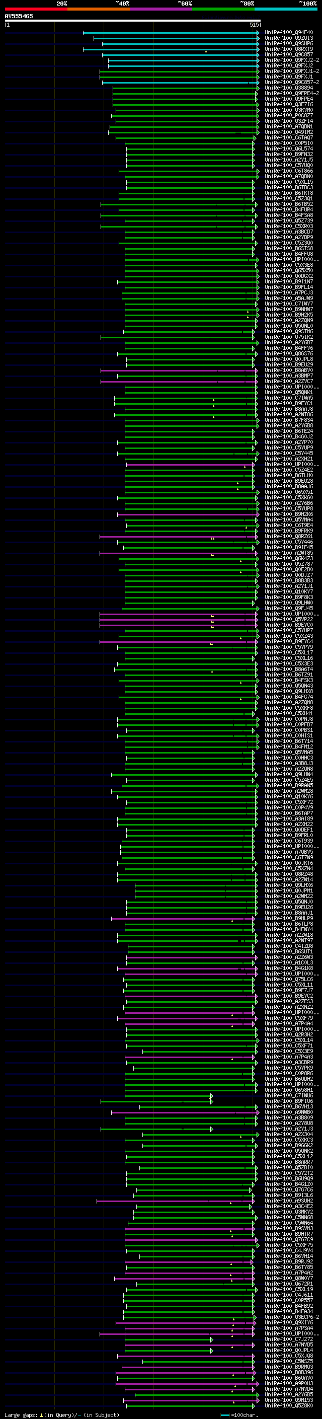
Task: Click the white query sequence bar
Action: (x=133, y=21)
